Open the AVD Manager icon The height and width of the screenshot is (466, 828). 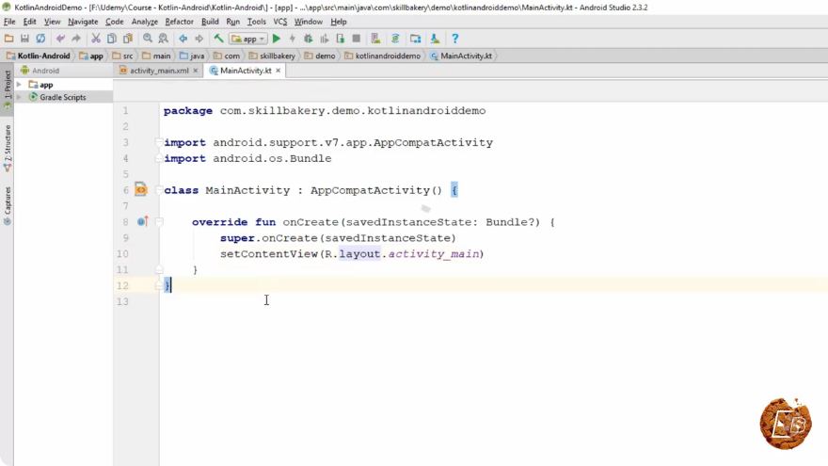tap(375, 39)
